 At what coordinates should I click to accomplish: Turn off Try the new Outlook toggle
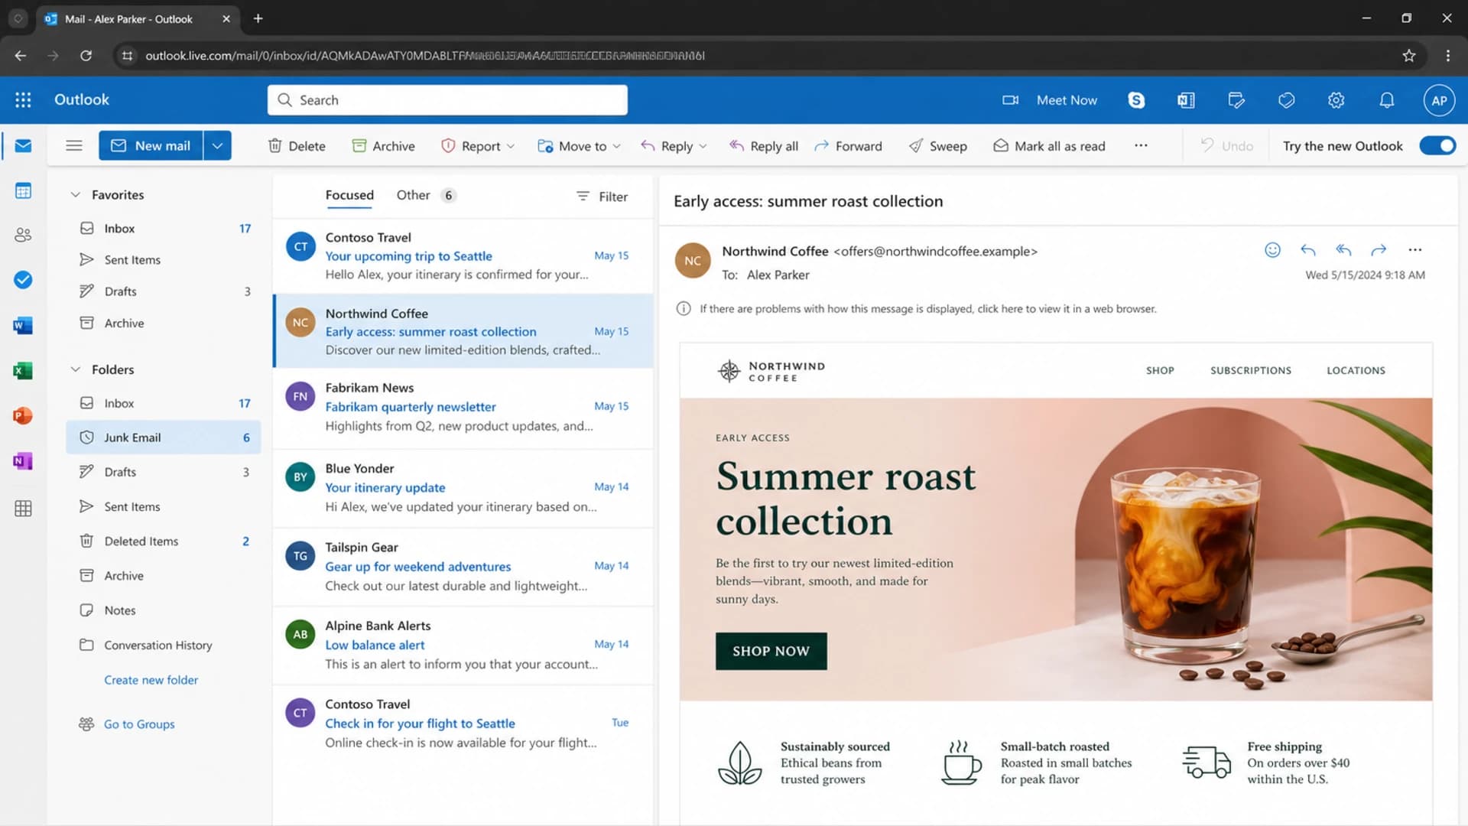1437,145
